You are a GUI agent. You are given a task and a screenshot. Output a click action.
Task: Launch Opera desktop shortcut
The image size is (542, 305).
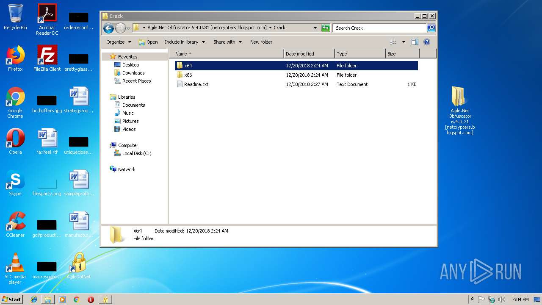(x=15, y=141)
